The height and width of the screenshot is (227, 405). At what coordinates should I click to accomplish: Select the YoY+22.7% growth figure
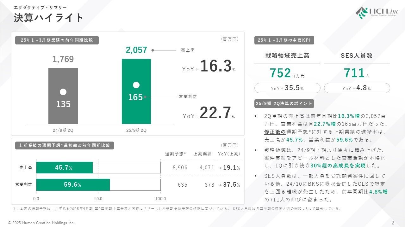[x=209, y=113]
